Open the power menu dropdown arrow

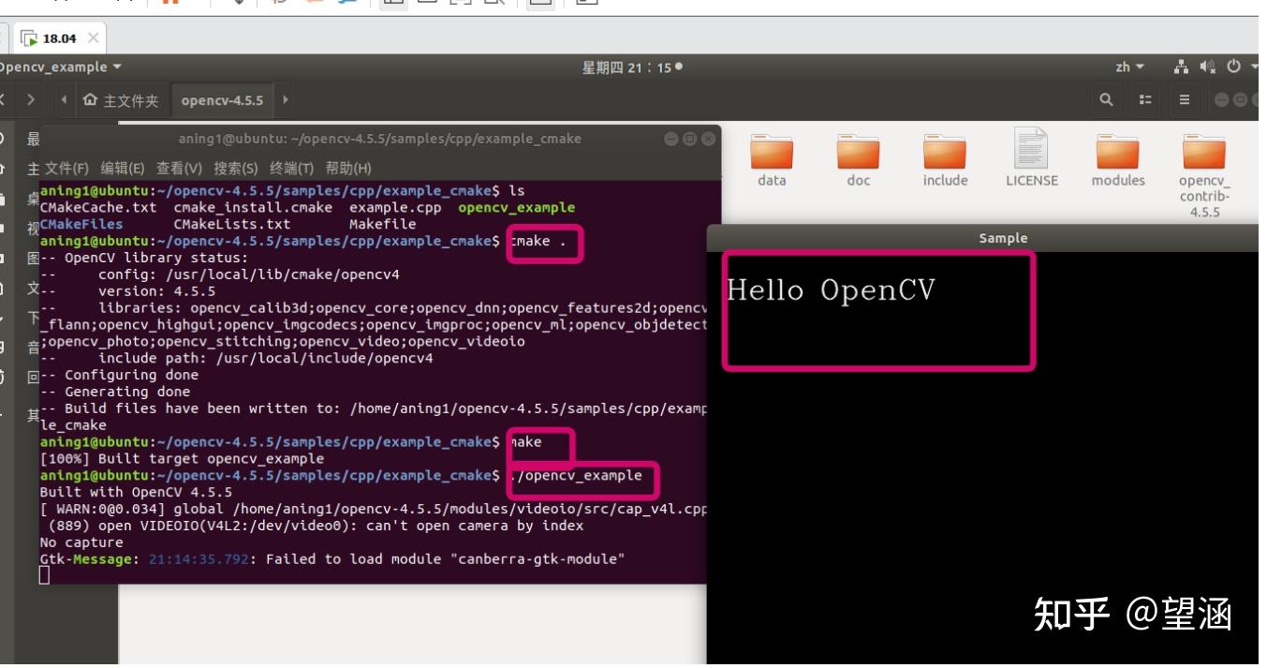coord(1253,67)
